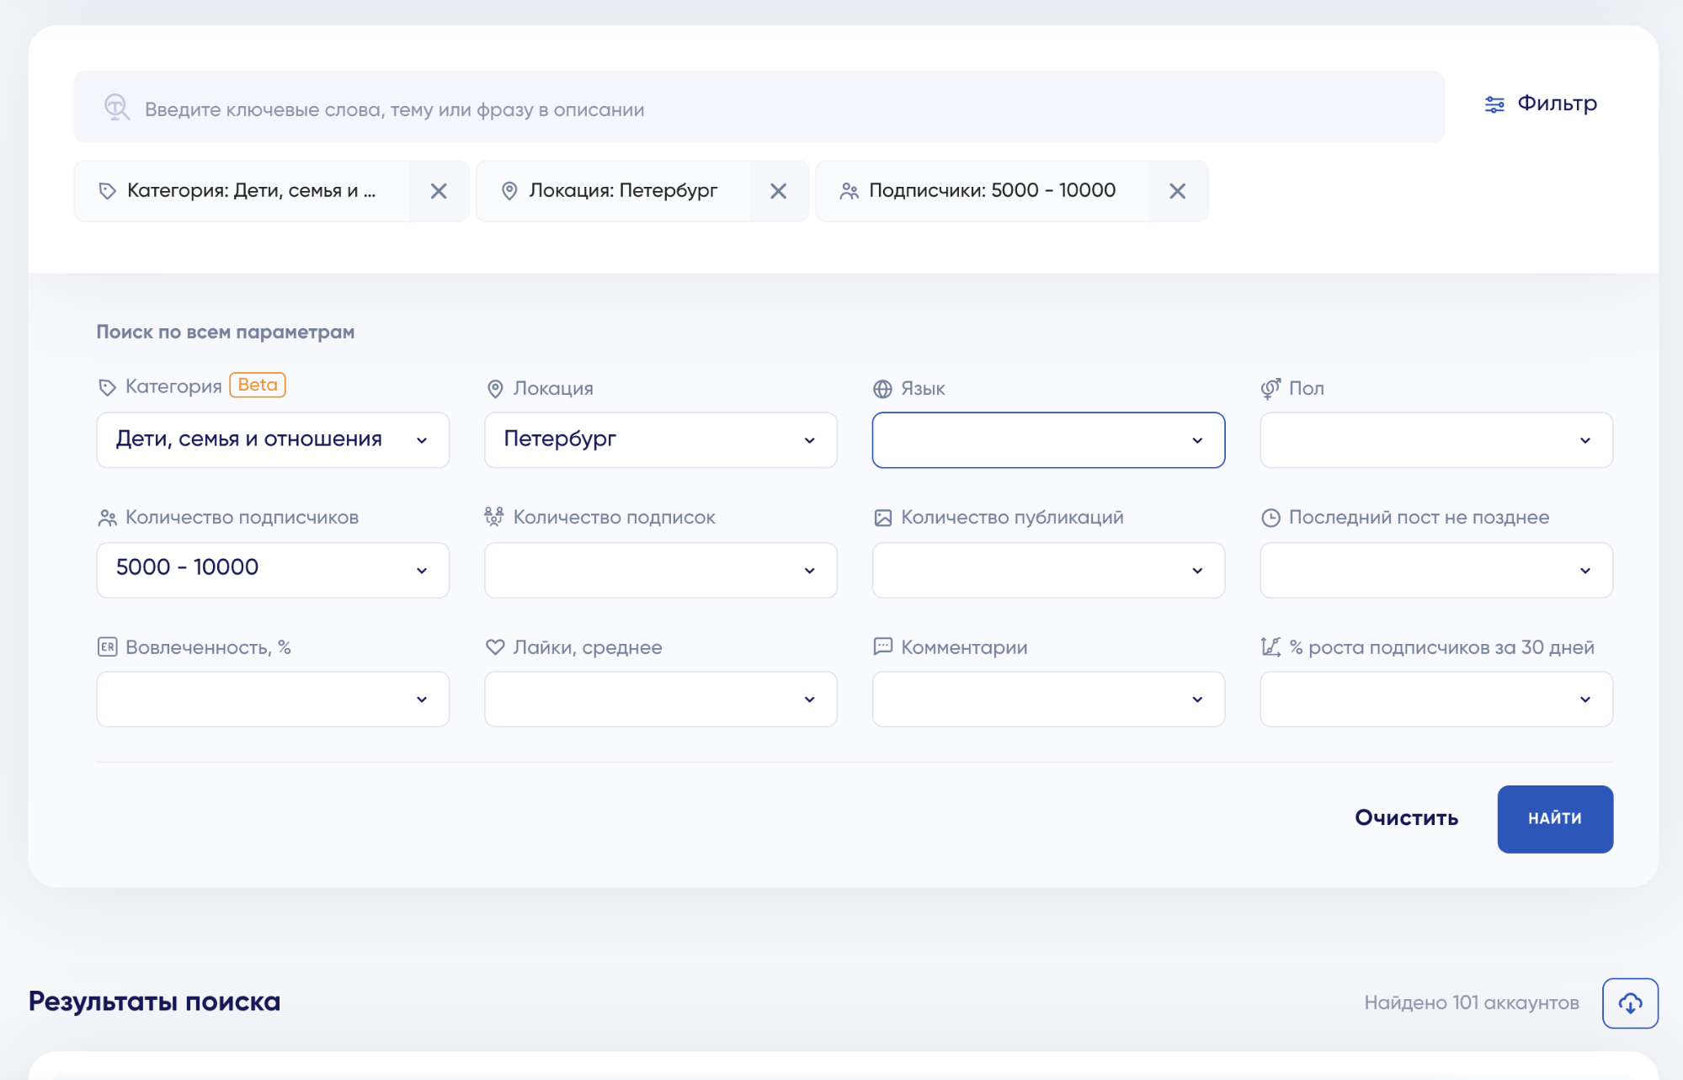Click the Последний пост не позднее label
Image resolution: width=1683 pixels, height=1080 pixels.
pos(1419,517)
